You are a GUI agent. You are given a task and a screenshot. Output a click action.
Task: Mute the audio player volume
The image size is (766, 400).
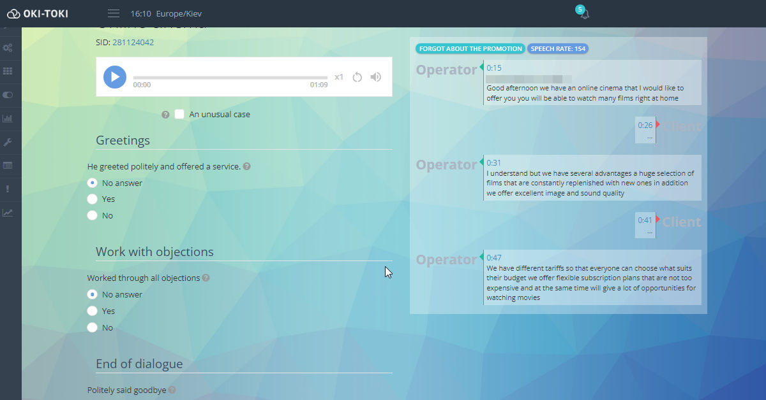(376, 77)
